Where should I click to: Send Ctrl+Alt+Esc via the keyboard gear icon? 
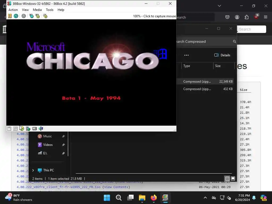(37, 16)
